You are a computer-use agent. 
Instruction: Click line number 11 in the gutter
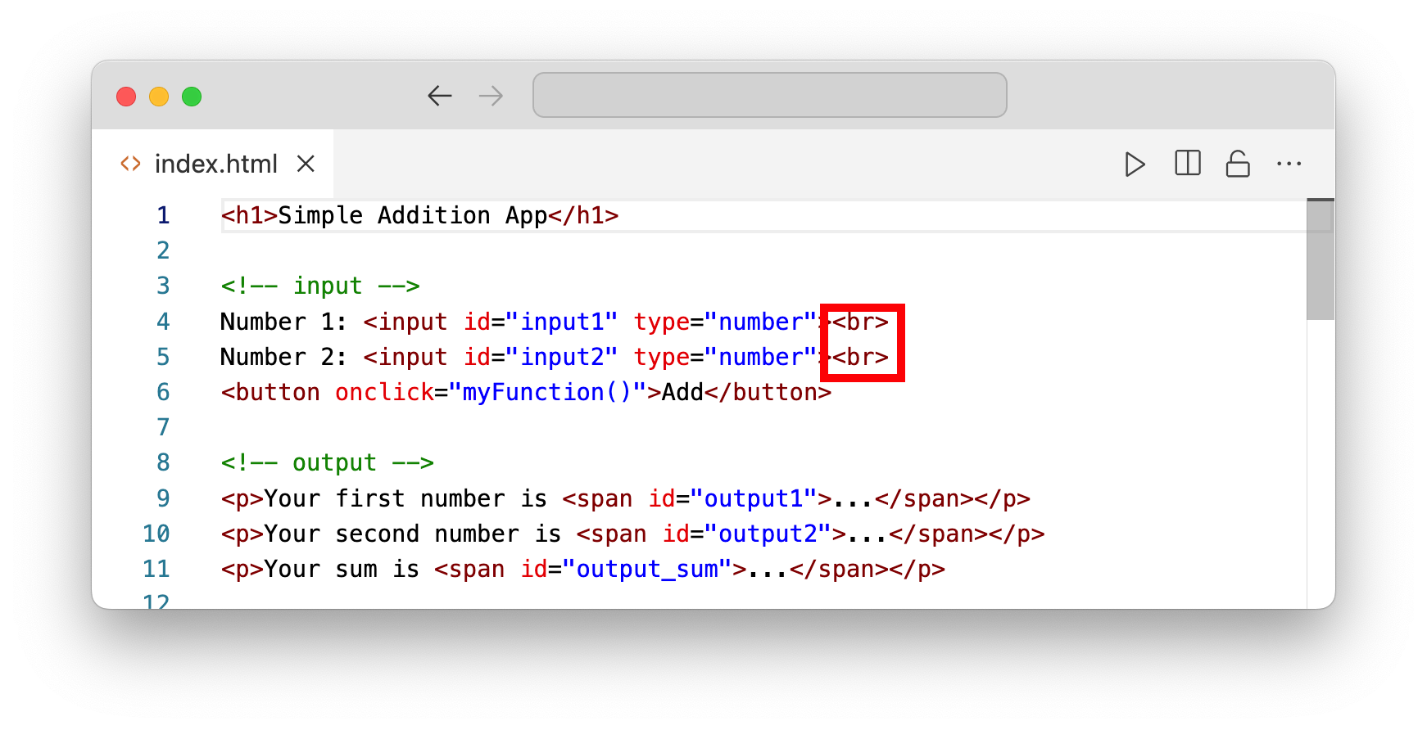(x=156, y=569)
